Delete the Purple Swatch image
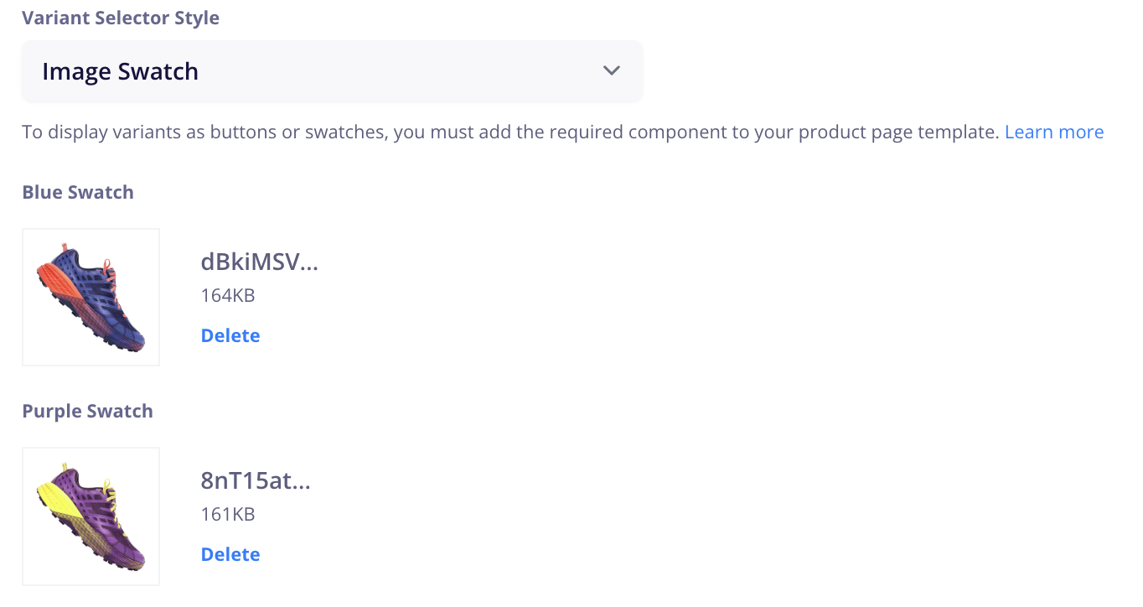The height and width of the screenshot is (607, 1143). [x=230, y=554]
